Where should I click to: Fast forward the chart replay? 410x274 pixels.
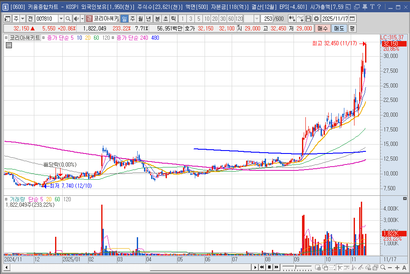tap(277, 267)
